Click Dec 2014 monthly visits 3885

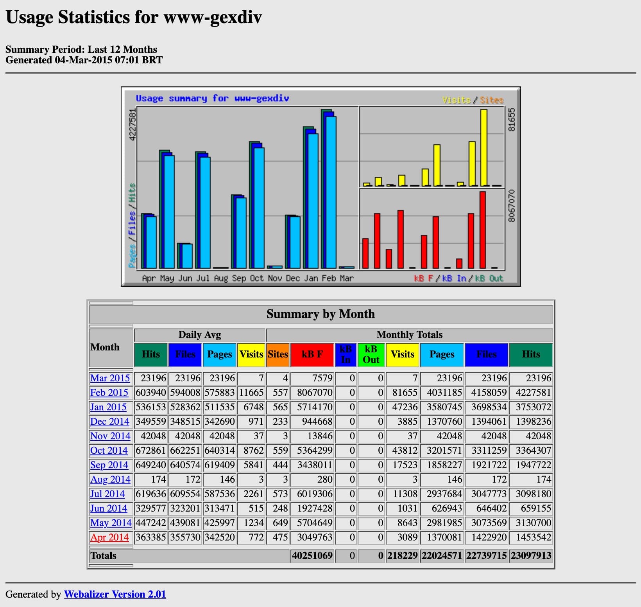coord(408,422)
